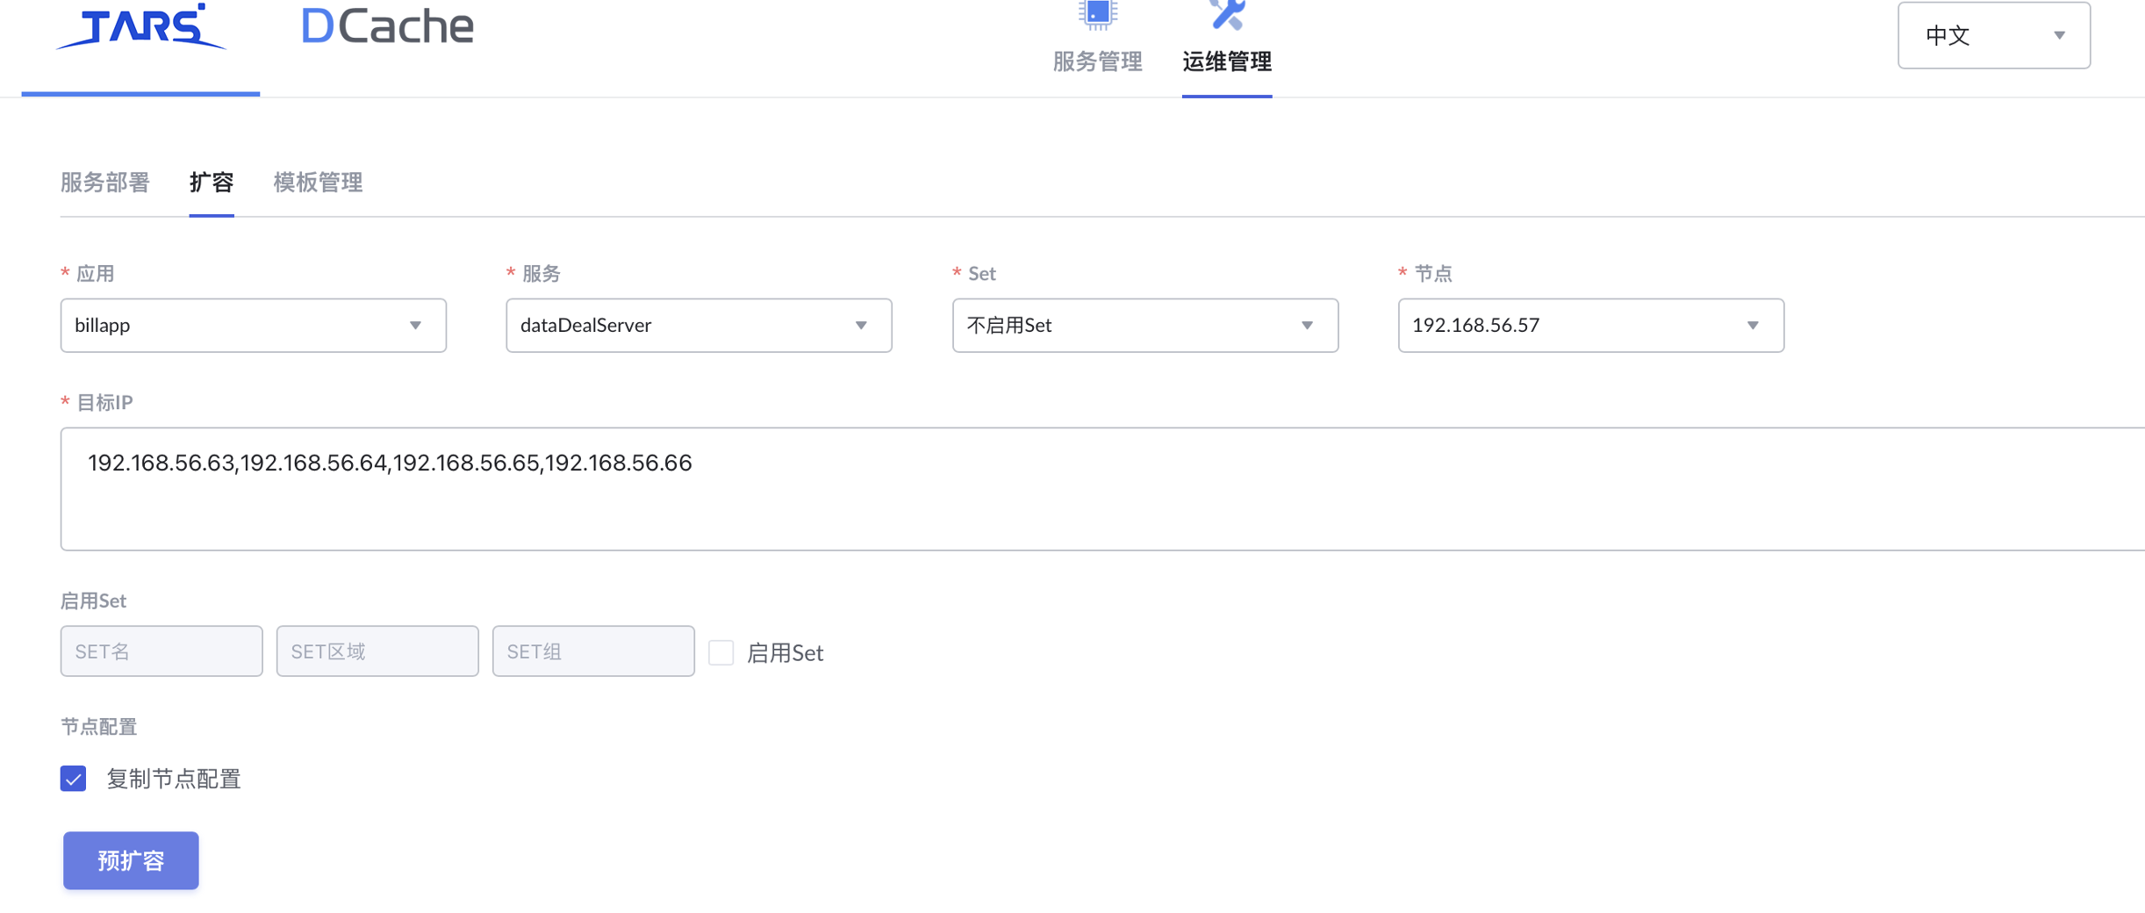Select the 扩容 tab
The width and height of the screenshot is (2145, 913).
(x=211, y=183)
